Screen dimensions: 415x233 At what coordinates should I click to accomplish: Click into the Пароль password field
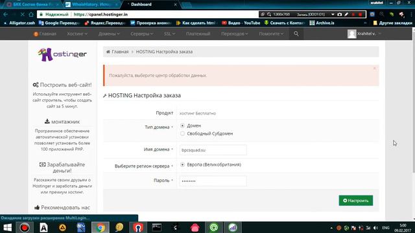coord(213,181)
